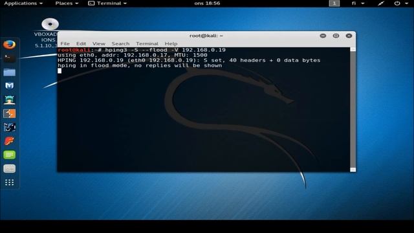The width and height of the screenshot is (414, 233).
Task: Open the green notes dock icon
Action: [9, 155]
